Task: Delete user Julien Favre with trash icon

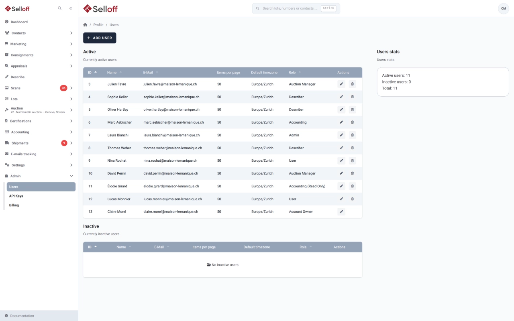Action: coord(352,84)
